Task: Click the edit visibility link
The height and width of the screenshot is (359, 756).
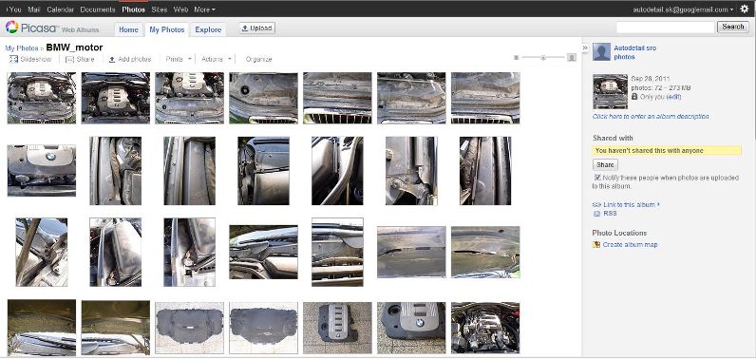Action: [673, 97]
